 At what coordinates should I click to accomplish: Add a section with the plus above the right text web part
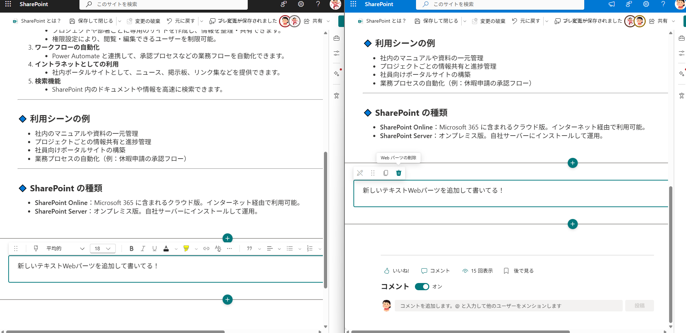point(572,163)
